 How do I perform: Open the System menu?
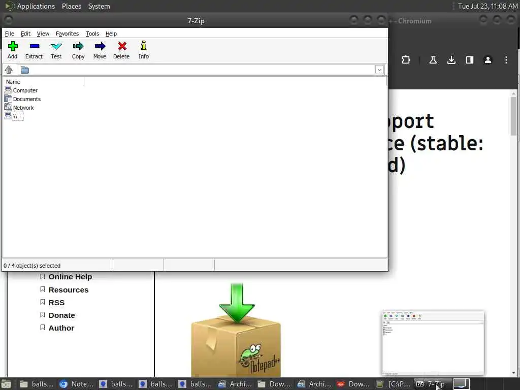(99, 6)
